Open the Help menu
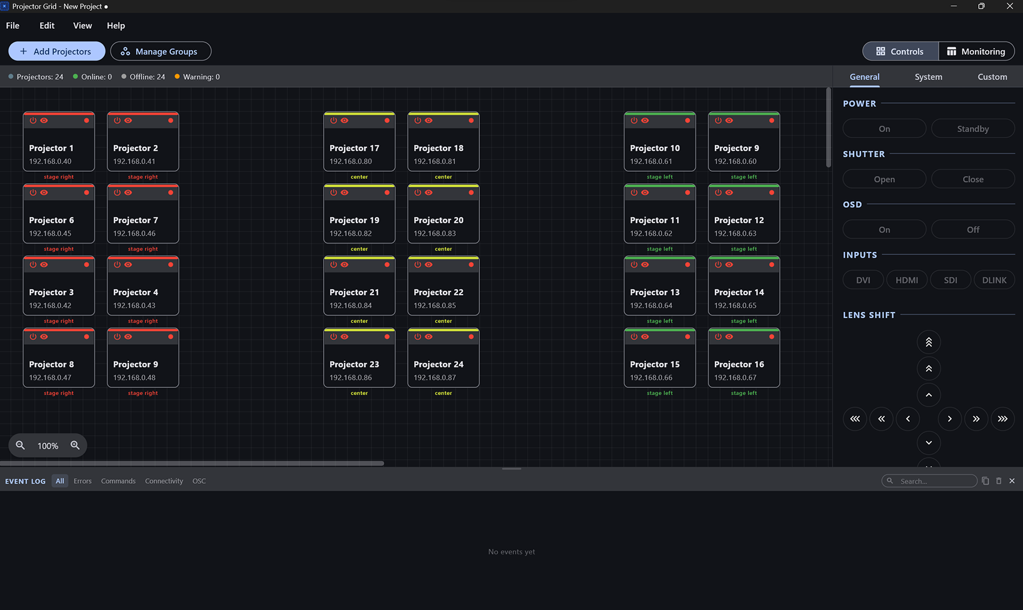The width and height of the screenshot is (1023, 610). 116,26
